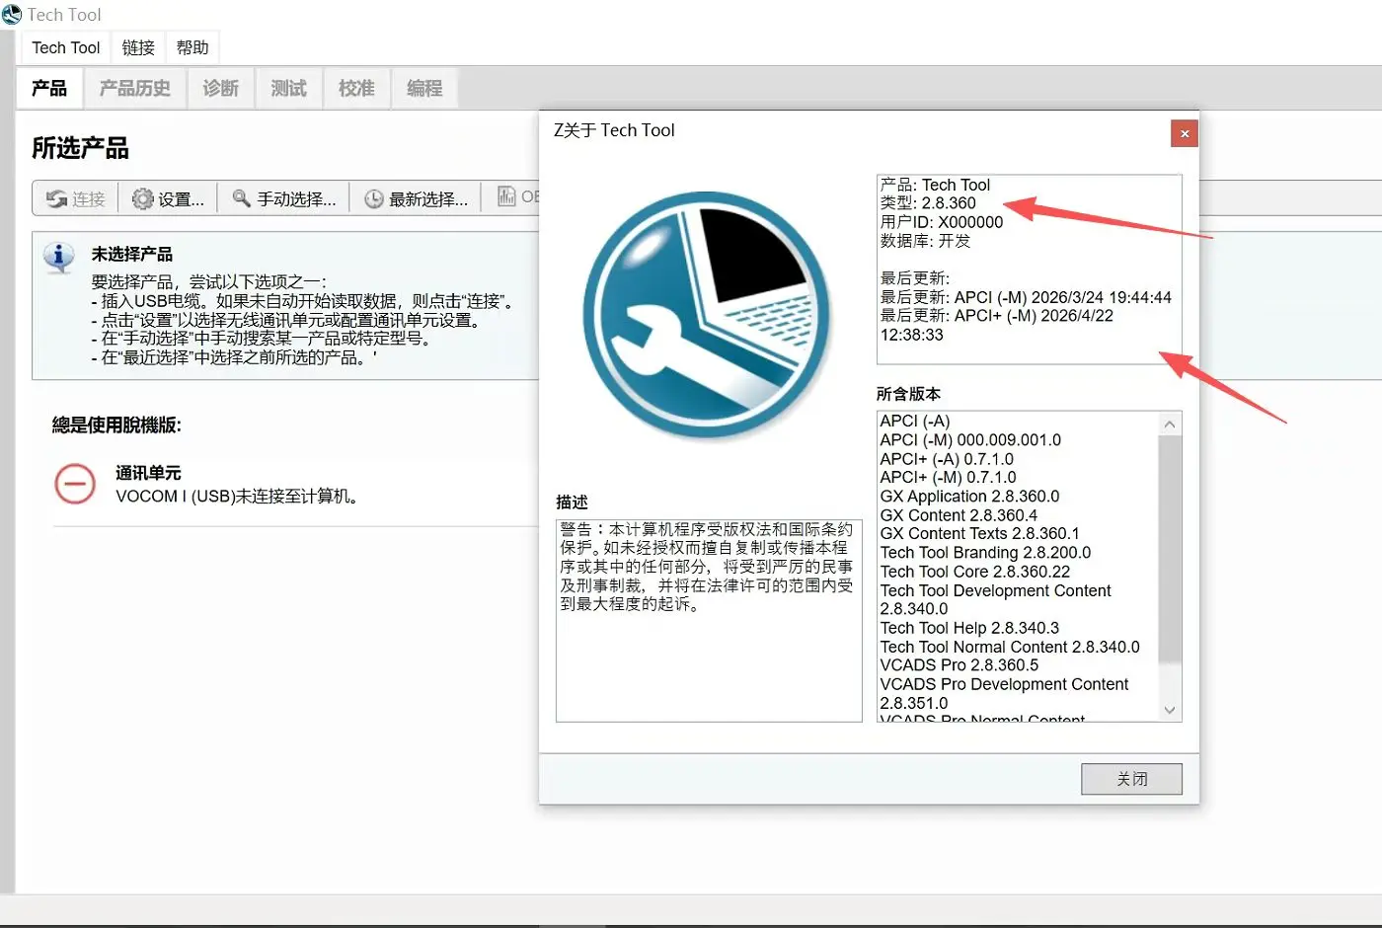1382x928 pixels.
Task: Click version list scrollbar up arrow
Action: (x=1170, y=425)
